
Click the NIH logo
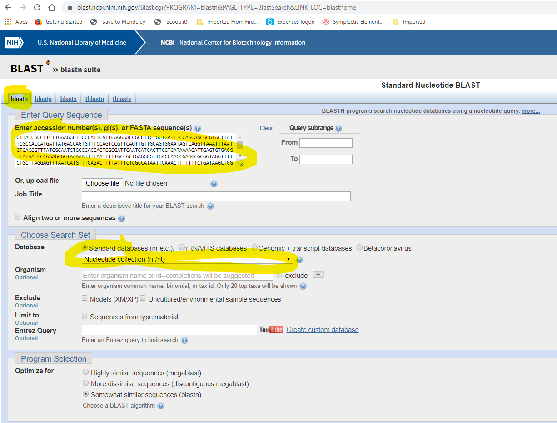[12, 43]
